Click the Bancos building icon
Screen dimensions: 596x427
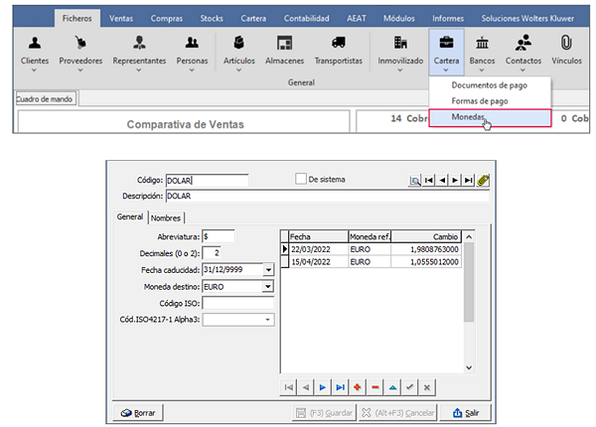482,43
